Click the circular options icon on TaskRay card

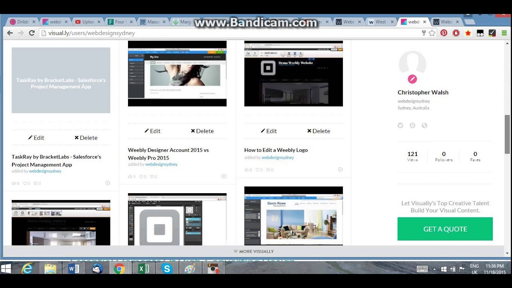click(108, 183)
